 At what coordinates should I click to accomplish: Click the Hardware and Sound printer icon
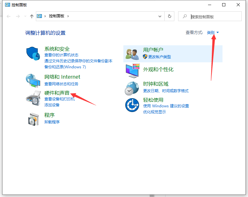coord(33,98)
